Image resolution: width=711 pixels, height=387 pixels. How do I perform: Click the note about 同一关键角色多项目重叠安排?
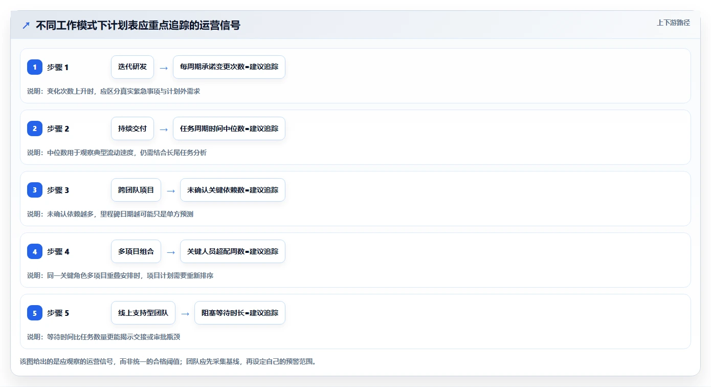coord(120,275)
